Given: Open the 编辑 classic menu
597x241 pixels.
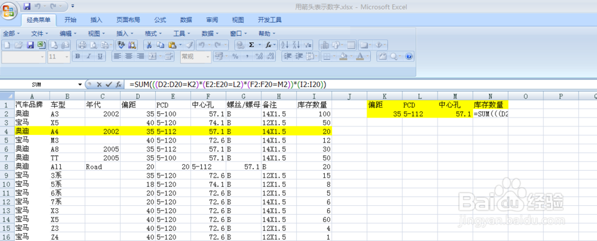Looking at the screenshot, I should click(68, 33).
